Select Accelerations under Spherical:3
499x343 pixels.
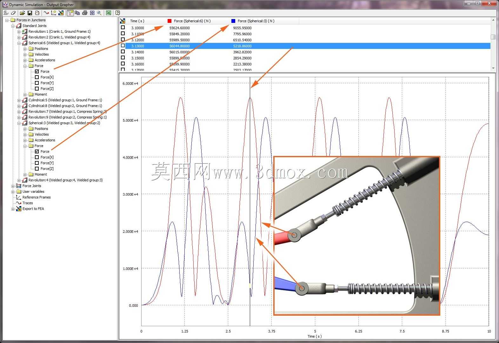45,140
